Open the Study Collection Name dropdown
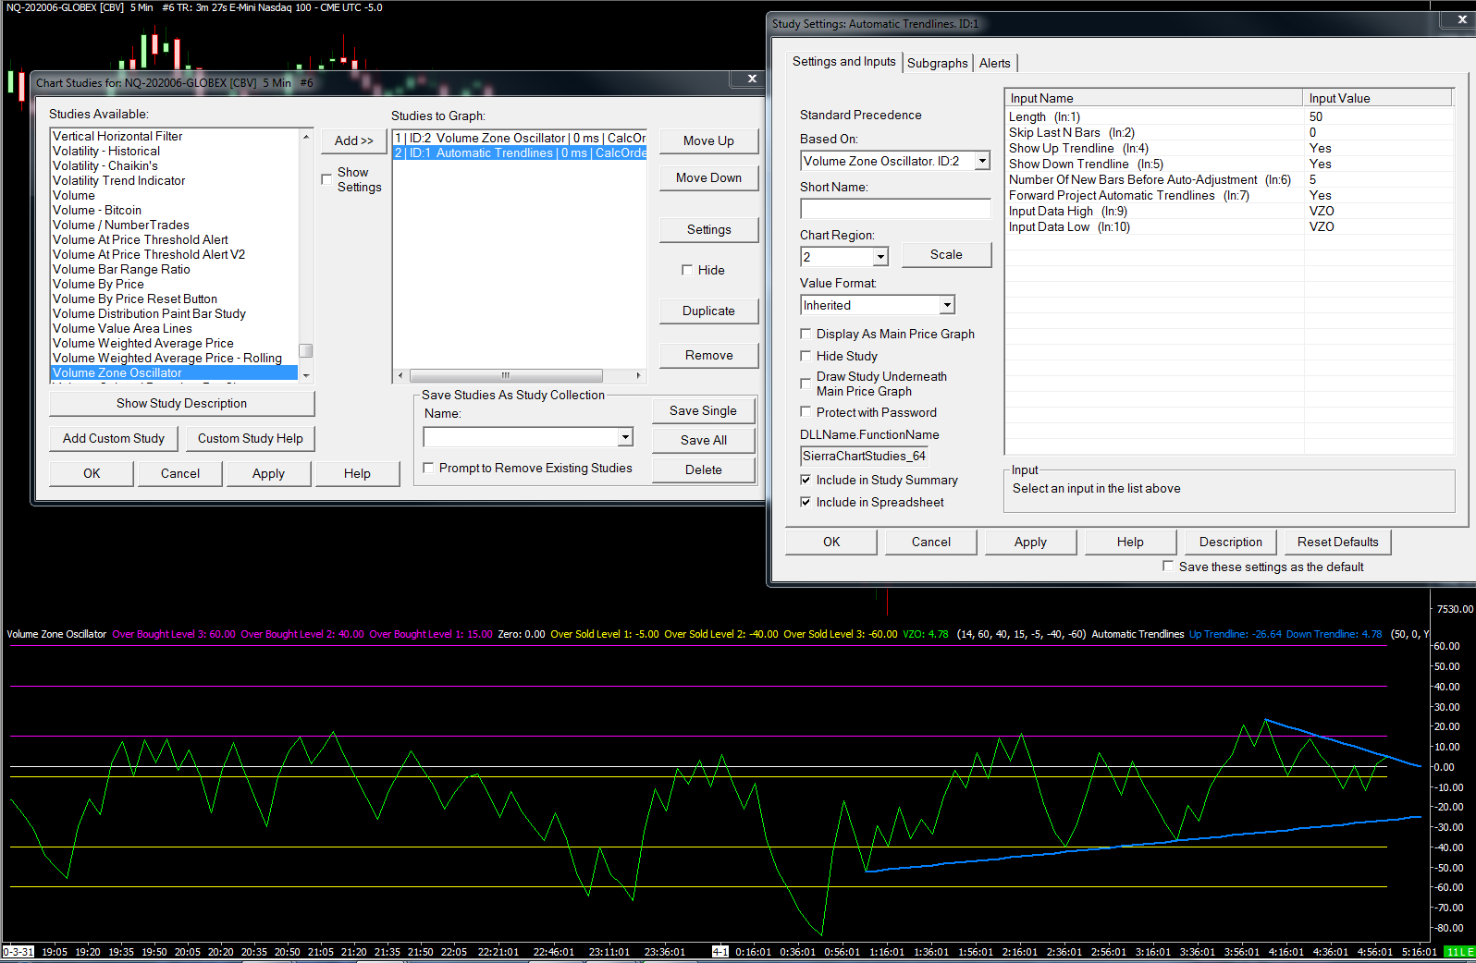 [x=625, y=437]
